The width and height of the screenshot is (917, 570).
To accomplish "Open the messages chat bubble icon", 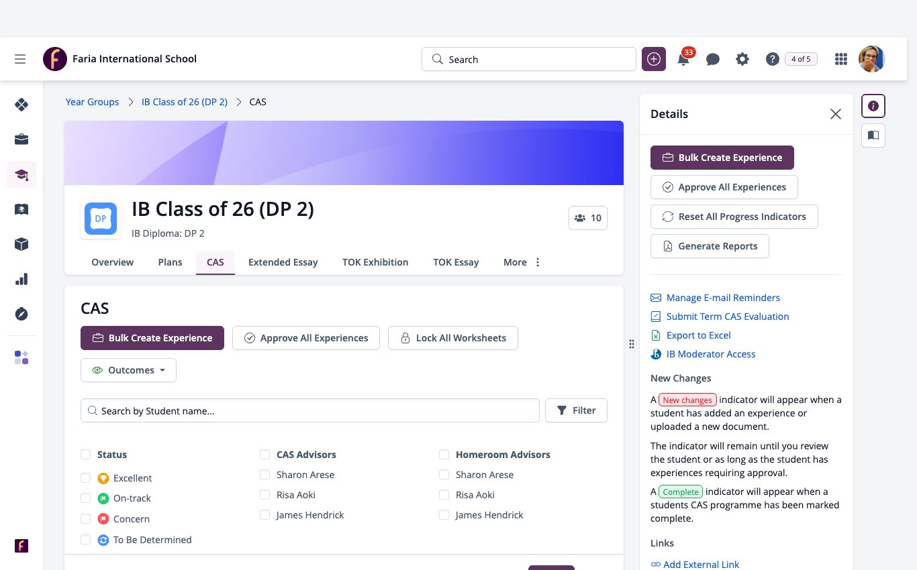I will [x=713, y=60].
